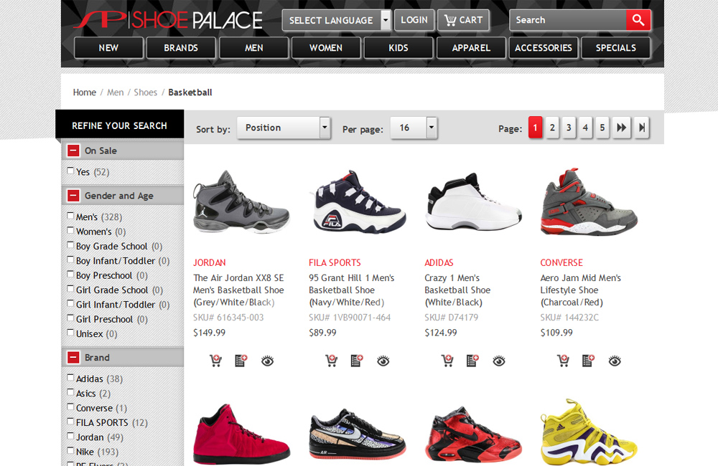Check the Unisex filter checkbox

70,333
